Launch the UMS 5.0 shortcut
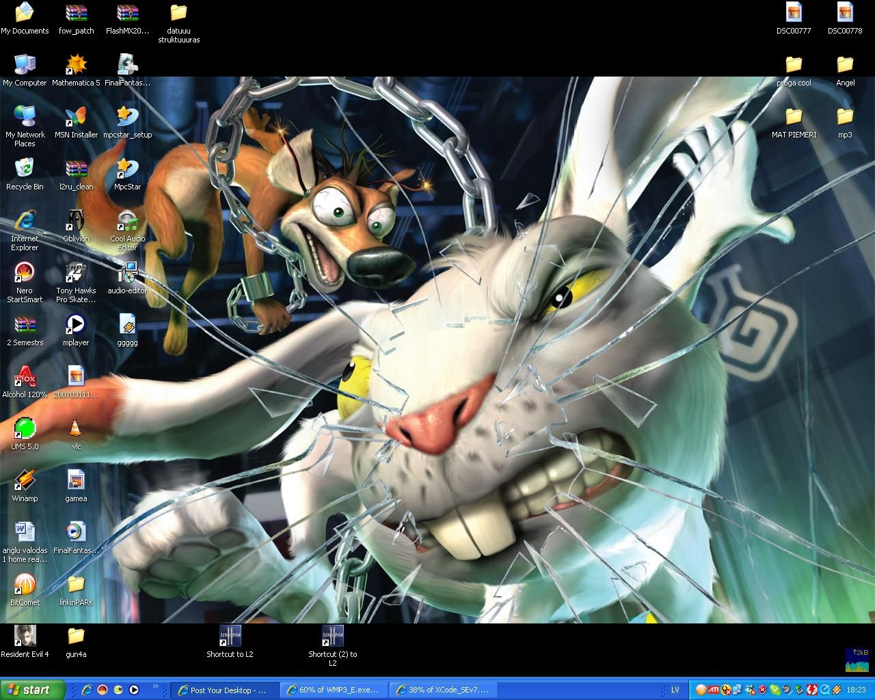The width and height of the screenshot is (875, 700). tap(25, 434)
